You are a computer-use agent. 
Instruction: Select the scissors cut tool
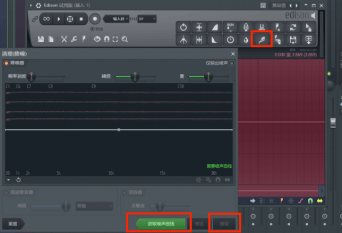click(x=64, y=39)
